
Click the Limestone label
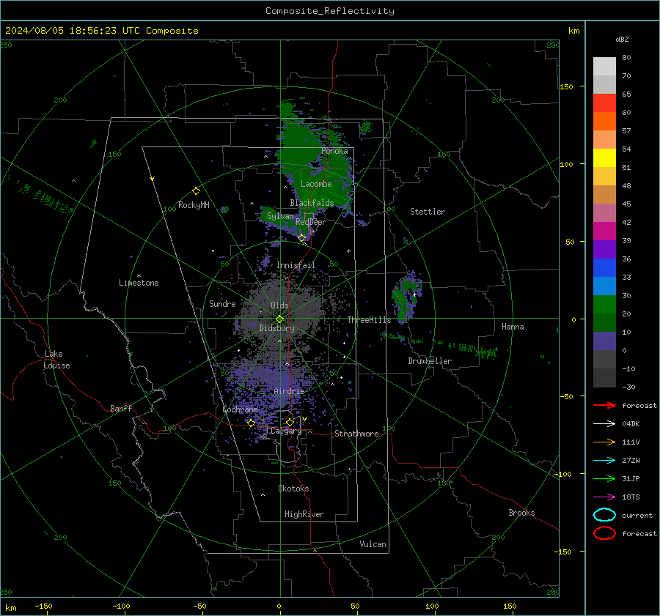click(139, 283)
